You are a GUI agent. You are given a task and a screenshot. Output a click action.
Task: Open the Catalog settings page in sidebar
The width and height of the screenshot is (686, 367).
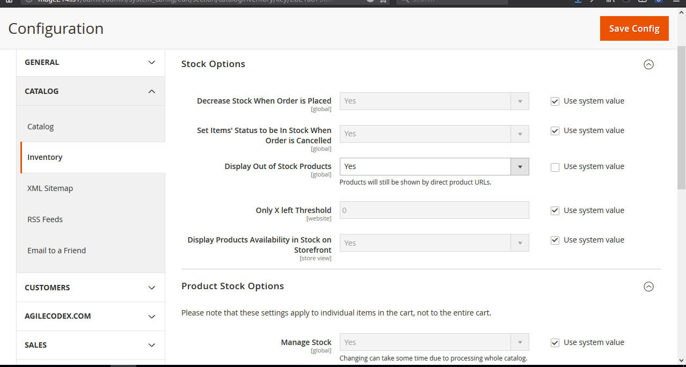(41, 127)
